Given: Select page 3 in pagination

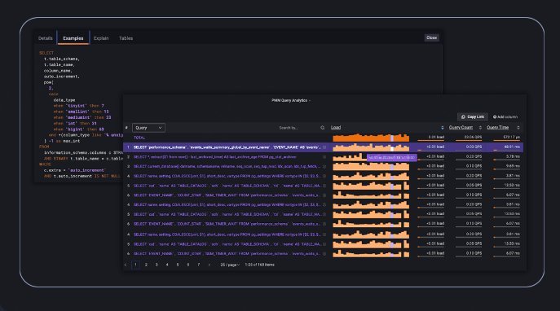Looking at the screenshot, I should [157, 265].
